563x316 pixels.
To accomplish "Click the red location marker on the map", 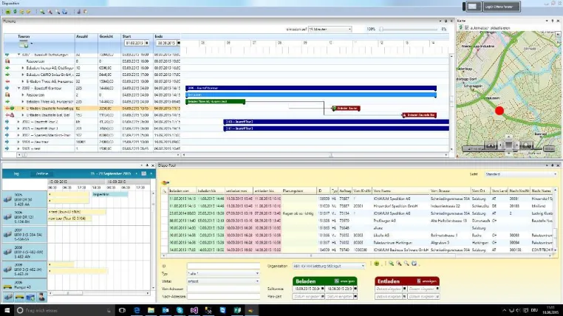I will pyautogui.click(x=499, y=111).
